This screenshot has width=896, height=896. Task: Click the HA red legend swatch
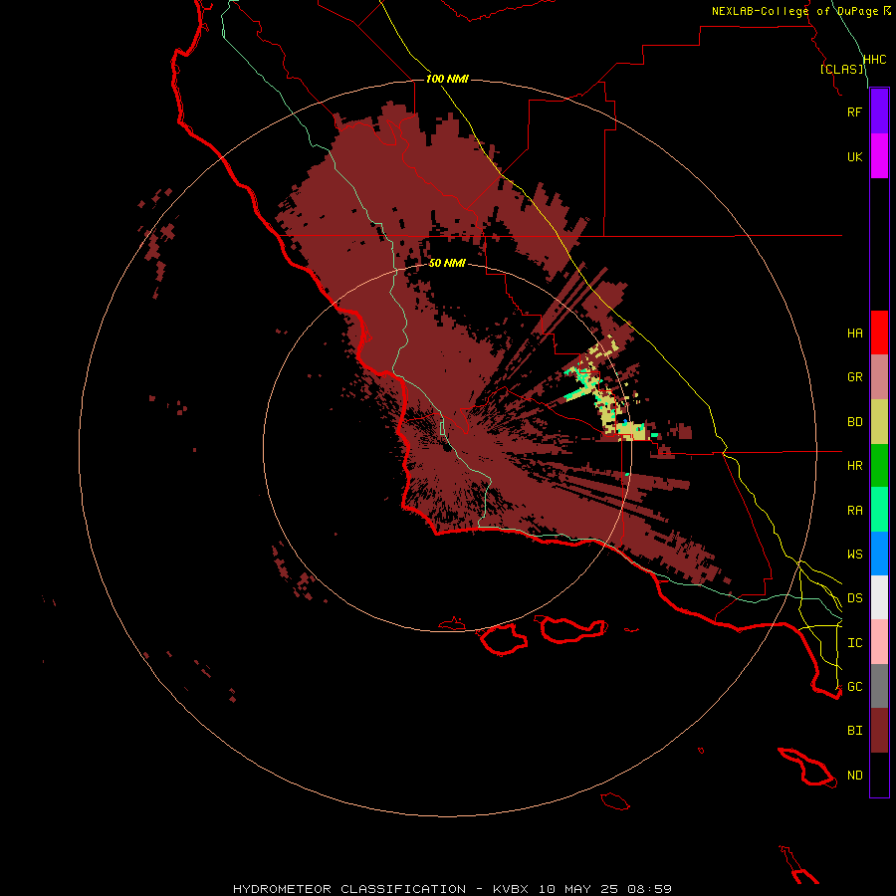[x=879, y=333]
